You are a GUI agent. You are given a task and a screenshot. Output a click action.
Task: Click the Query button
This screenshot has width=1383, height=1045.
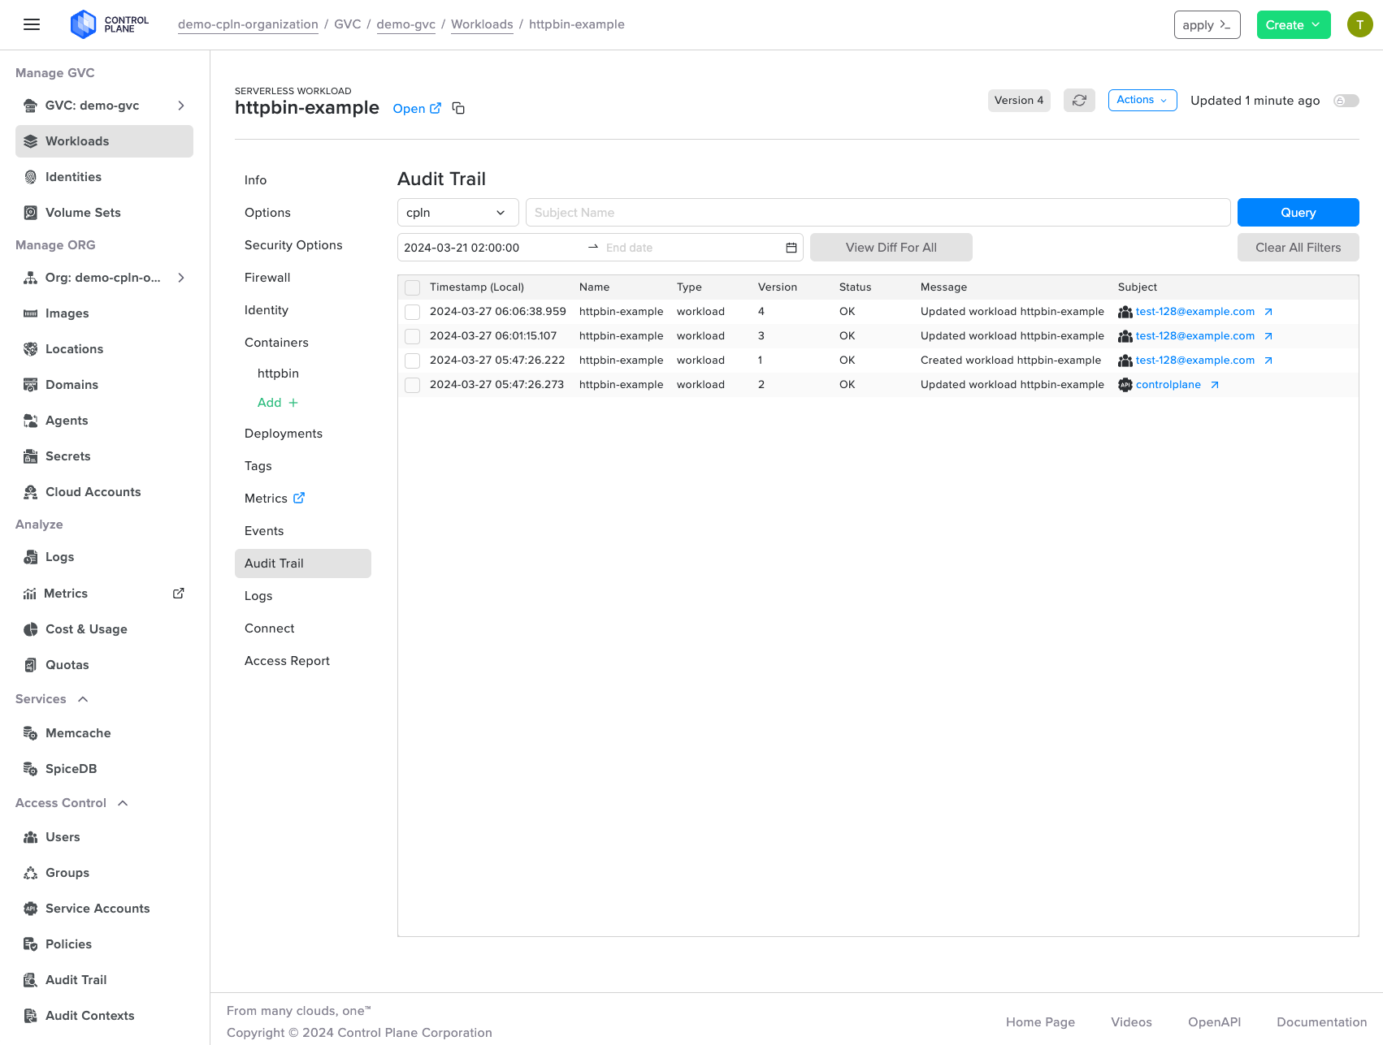pos(1298,212)
